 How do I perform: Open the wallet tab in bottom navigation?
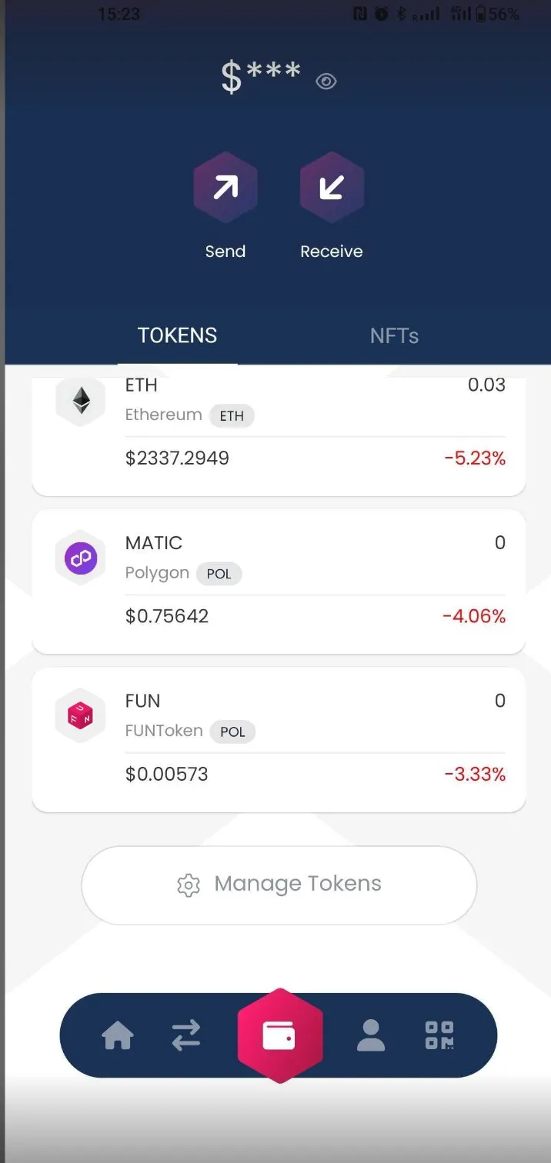tap(280, 1036)
